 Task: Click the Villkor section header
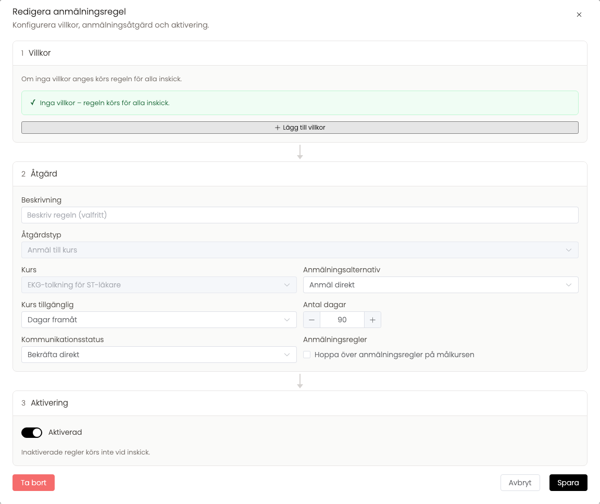coord(299,53)
